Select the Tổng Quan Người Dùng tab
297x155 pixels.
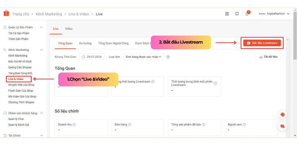point(113,43)
